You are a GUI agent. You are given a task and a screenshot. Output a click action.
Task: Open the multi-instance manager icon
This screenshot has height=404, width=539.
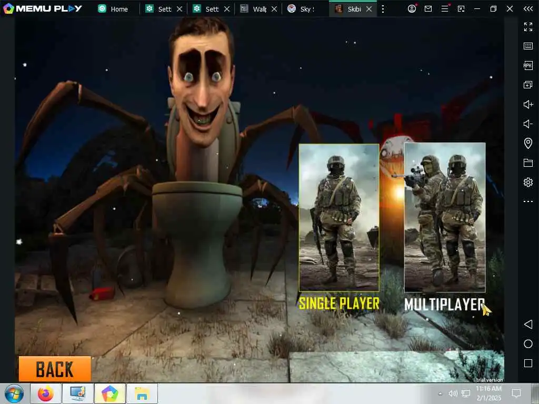point(528,85)
